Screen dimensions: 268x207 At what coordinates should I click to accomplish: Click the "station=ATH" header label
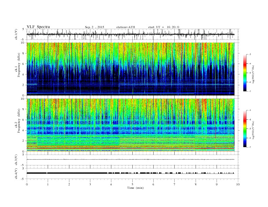pyautogui.click(x=126, y=27)
